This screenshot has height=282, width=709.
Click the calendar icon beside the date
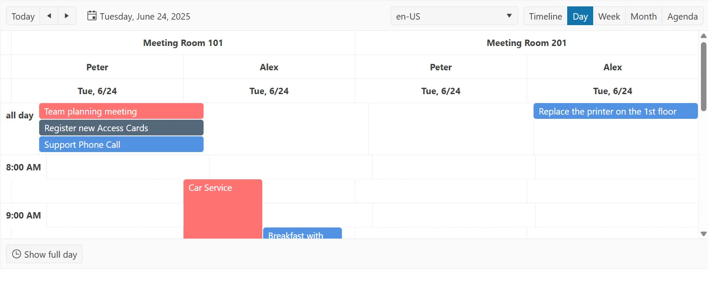(91, 15)
